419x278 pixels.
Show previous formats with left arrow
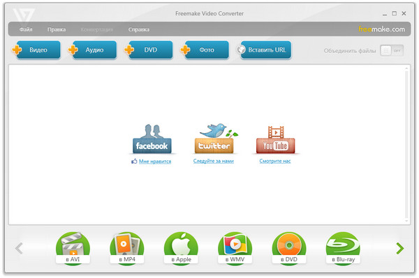(19, 249)
